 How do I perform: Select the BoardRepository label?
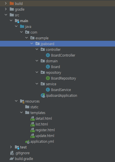pos(64,78)
